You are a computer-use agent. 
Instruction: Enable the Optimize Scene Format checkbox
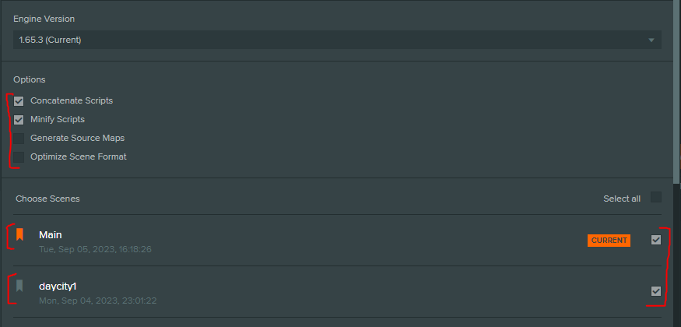click(19, 156)
